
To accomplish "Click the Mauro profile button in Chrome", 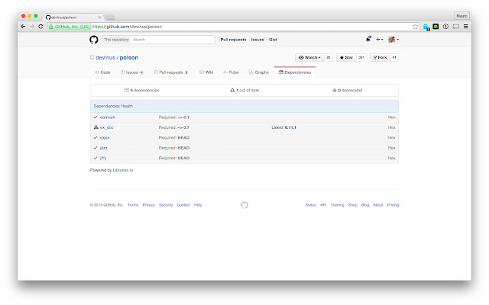I will pyautogui.click(x=461, y=16).
